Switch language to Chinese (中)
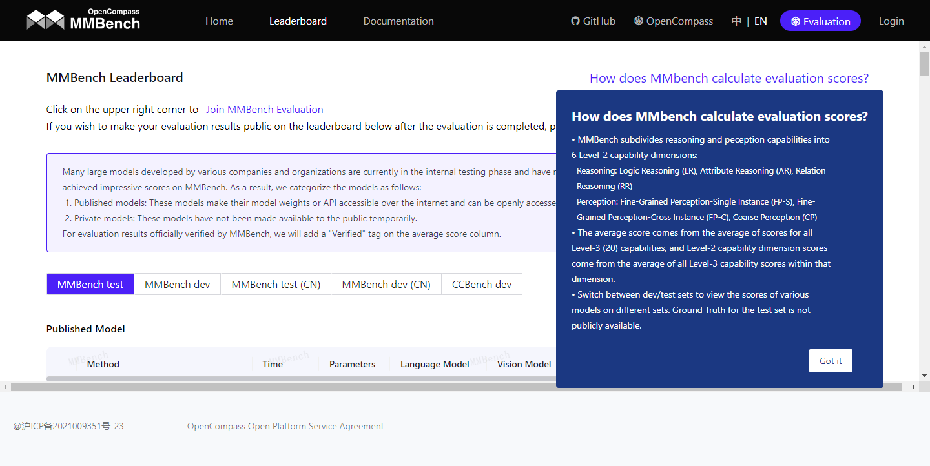The width and height of the screenshot is (930, 466). pyautogui.click(x=736, y=21)
